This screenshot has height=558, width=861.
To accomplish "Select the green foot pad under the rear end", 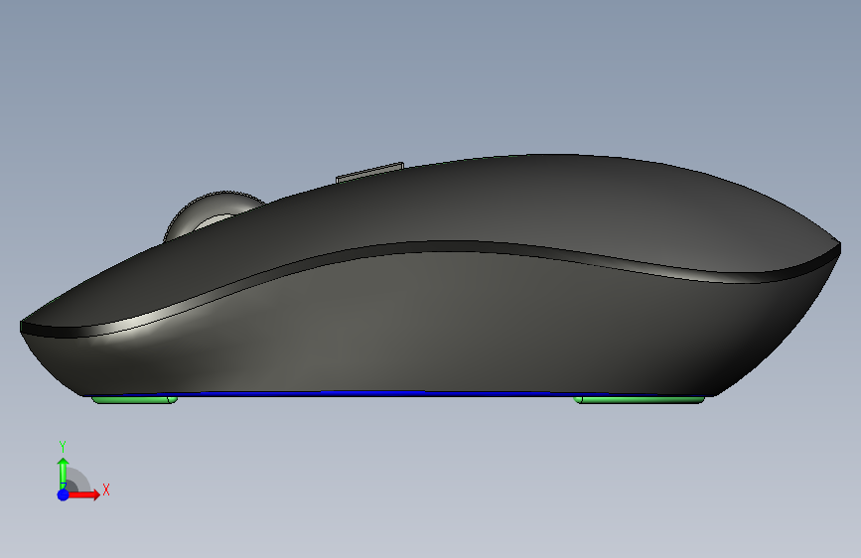I will [640, 399].
